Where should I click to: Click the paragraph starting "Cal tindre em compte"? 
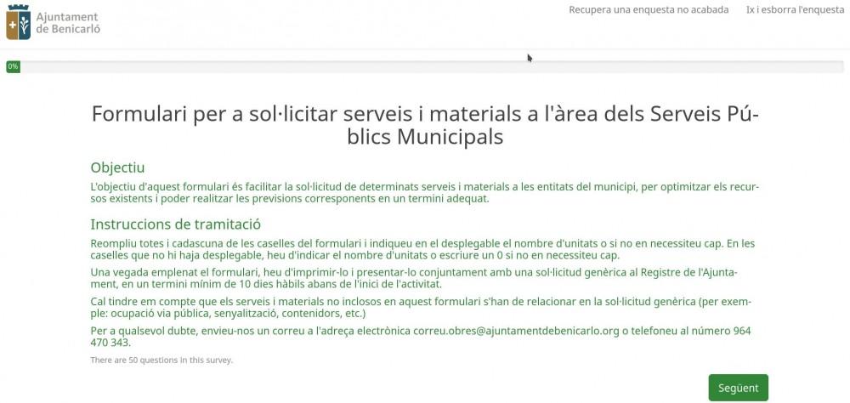click(x=416, y=308)
